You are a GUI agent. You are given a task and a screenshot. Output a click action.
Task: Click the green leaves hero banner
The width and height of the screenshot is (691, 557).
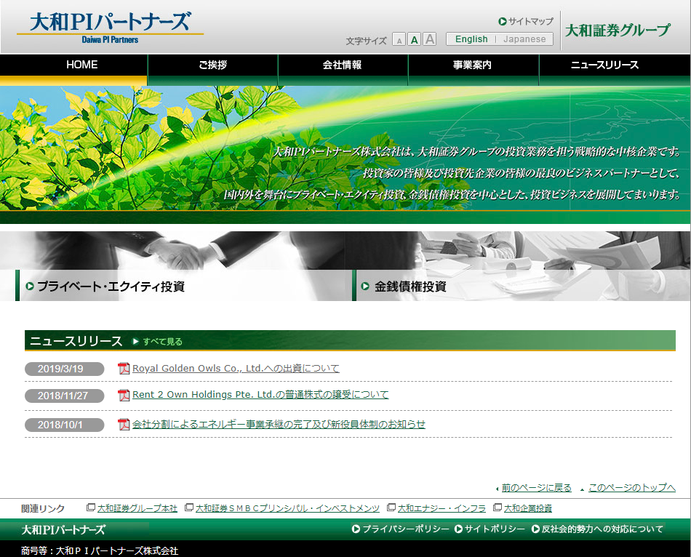(345, 155)
